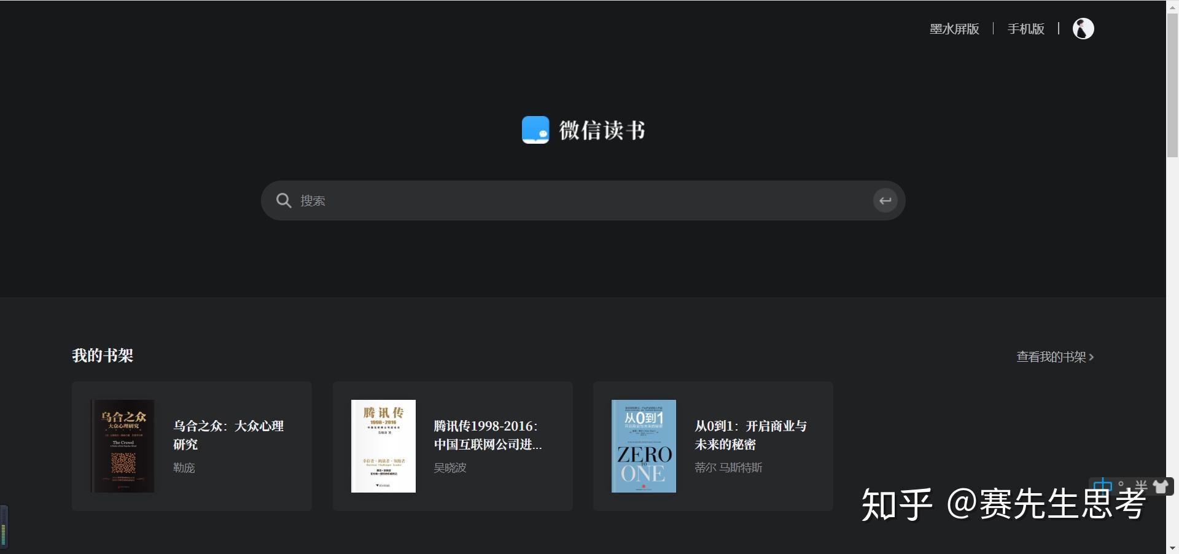Image resolution: width=1179 pixels, height=554 pixels.
Task: Click title 腾讯传1998-2016
Action: click(488, 435)
